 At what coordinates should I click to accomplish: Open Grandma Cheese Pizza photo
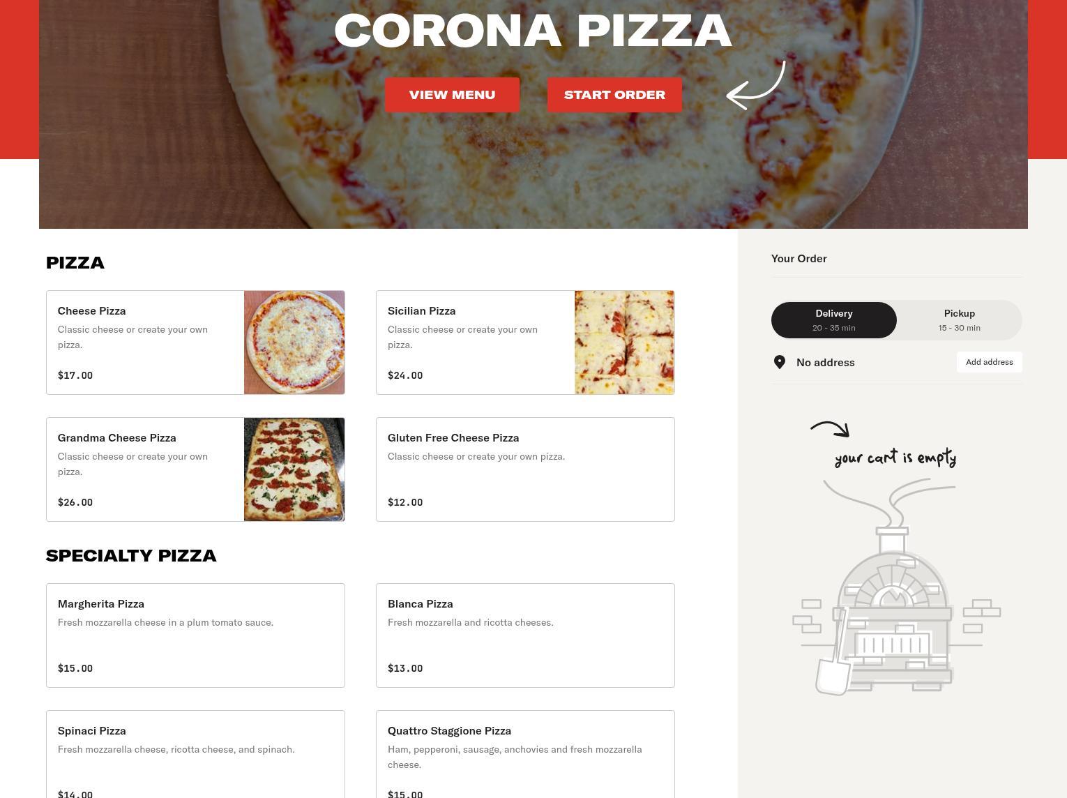click(x=294, y=469)
